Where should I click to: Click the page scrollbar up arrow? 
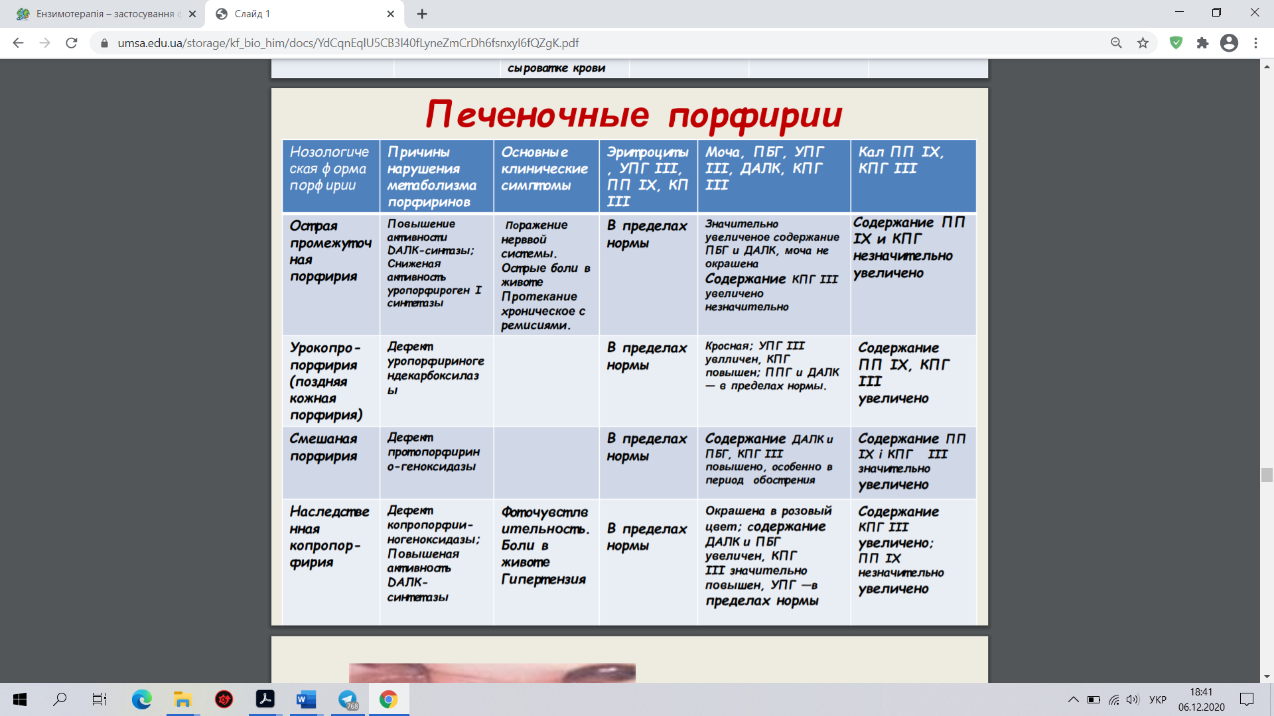pos(1267,66)
